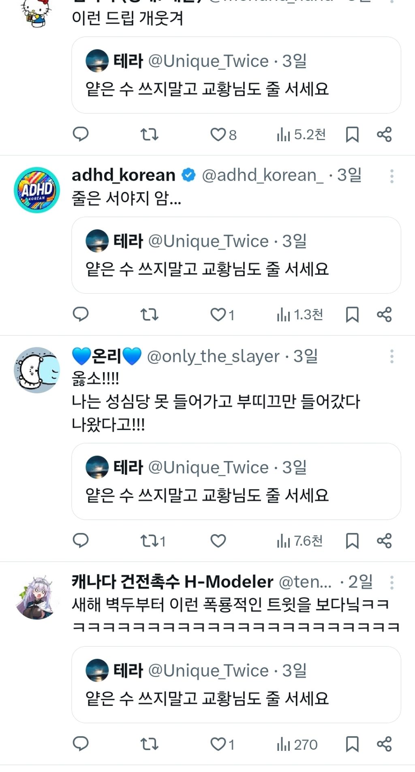Retweet the adhd_korean post
This screenshot has height=772, width=415.
(x=149, y=314)
